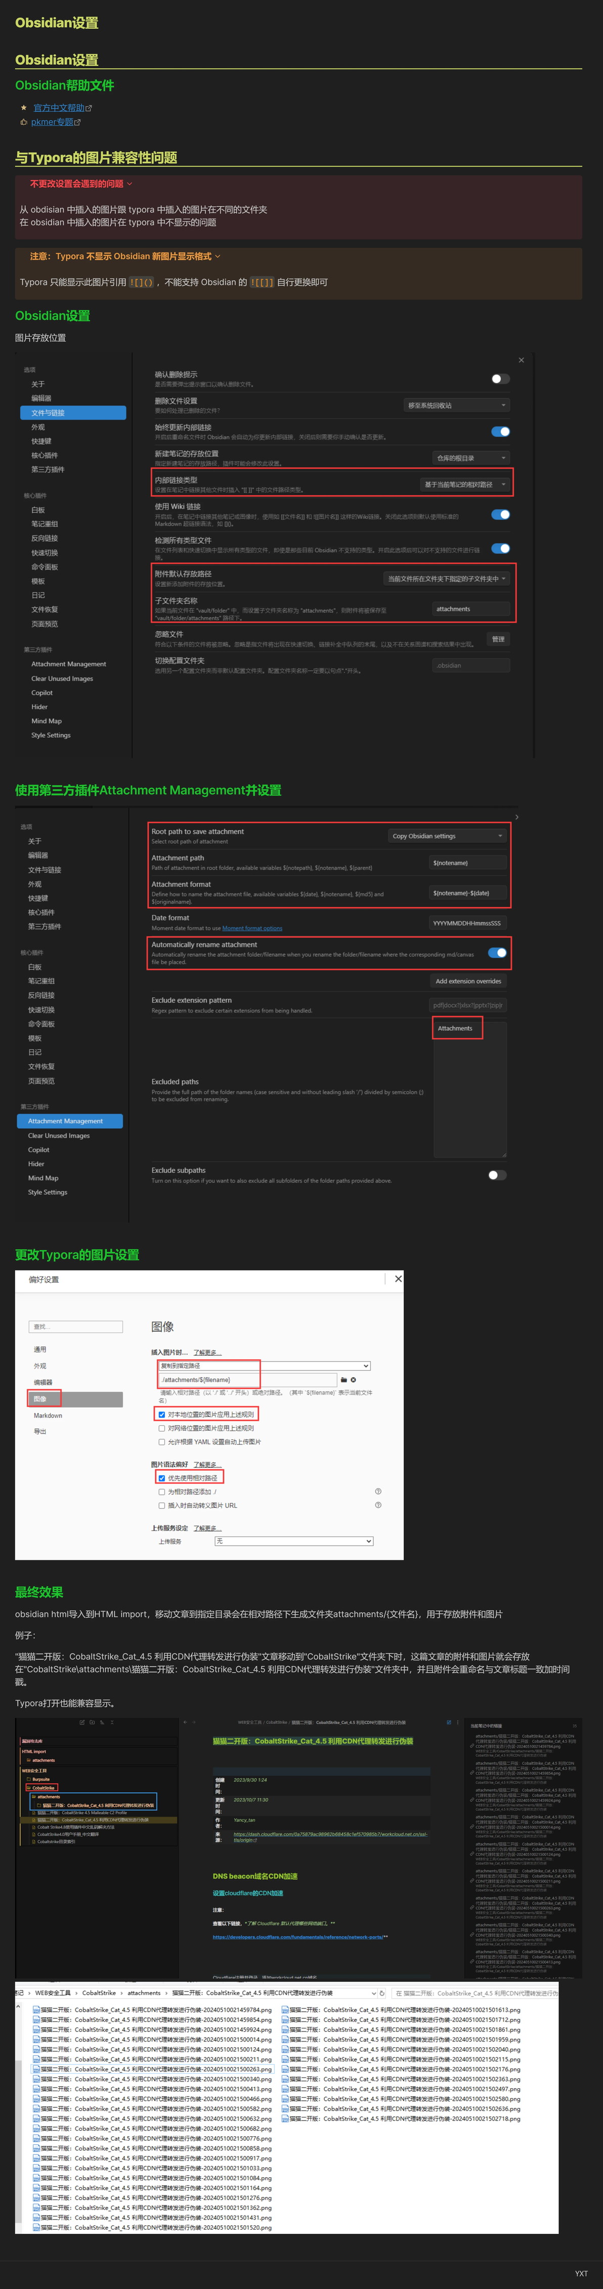Click the external-link icon beside 官方中文帮助
The width and height of the screenshot is (603, 2289).
pyautogui.click(x=89, y=108)
